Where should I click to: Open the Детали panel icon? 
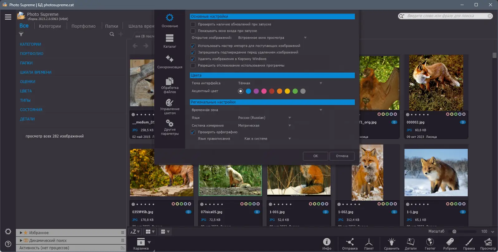tap(411, 244)
